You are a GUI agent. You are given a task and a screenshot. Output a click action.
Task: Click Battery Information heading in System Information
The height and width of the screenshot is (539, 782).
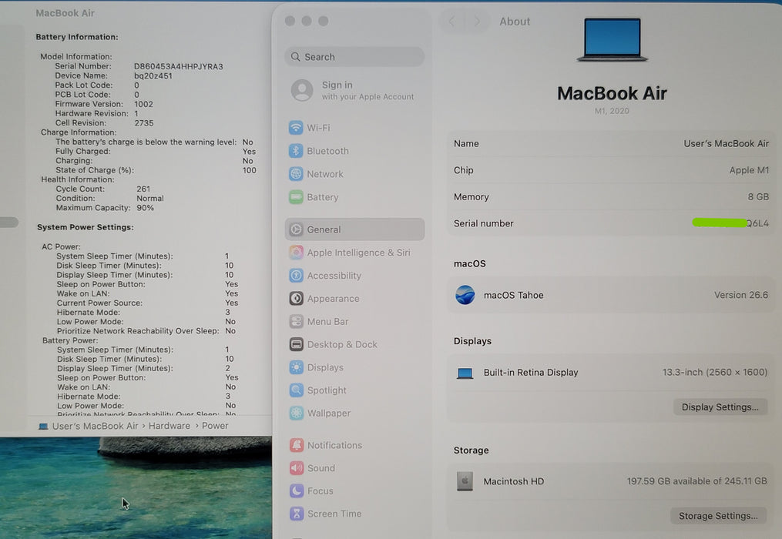[77, 37]
